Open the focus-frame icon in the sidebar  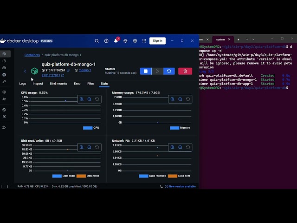(4, 117)
